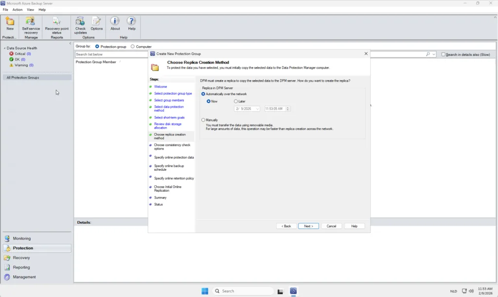Group by Computer radio option
The width and height of the screenshot is (498, 297).
(x=133, y=47)
